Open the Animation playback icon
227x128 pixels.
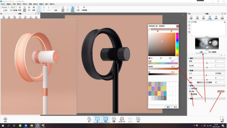pyautogui.click(x=113, y=119)
